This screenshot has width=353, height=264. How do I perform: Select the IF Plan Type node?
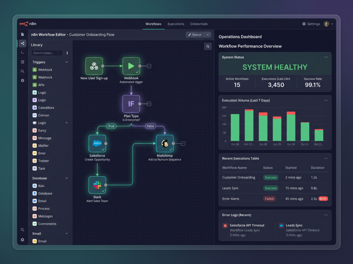pos(131,104)
